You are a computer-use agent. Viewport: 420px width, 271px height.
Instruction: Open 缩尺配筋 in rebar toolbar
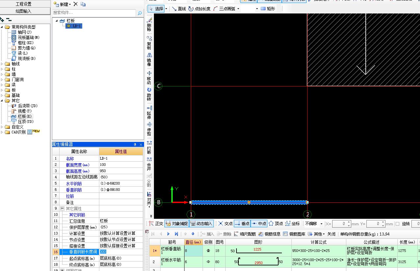[x=245, y=234]
